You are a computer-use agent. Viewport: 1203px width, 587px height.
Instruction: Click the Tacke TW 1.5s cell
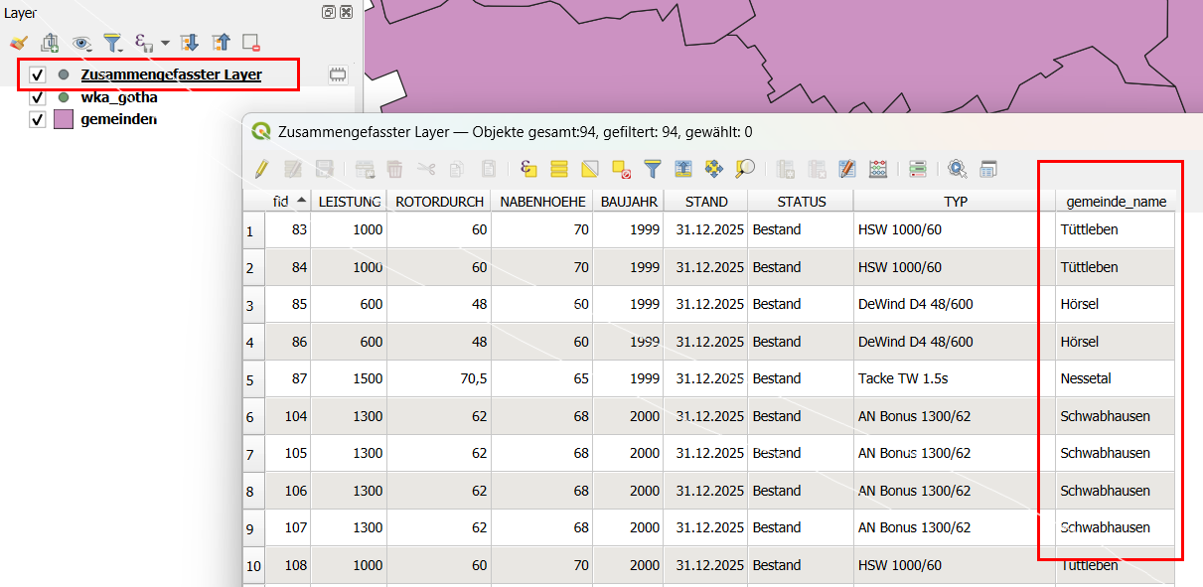pyautogui.click(x=954, y=378)
